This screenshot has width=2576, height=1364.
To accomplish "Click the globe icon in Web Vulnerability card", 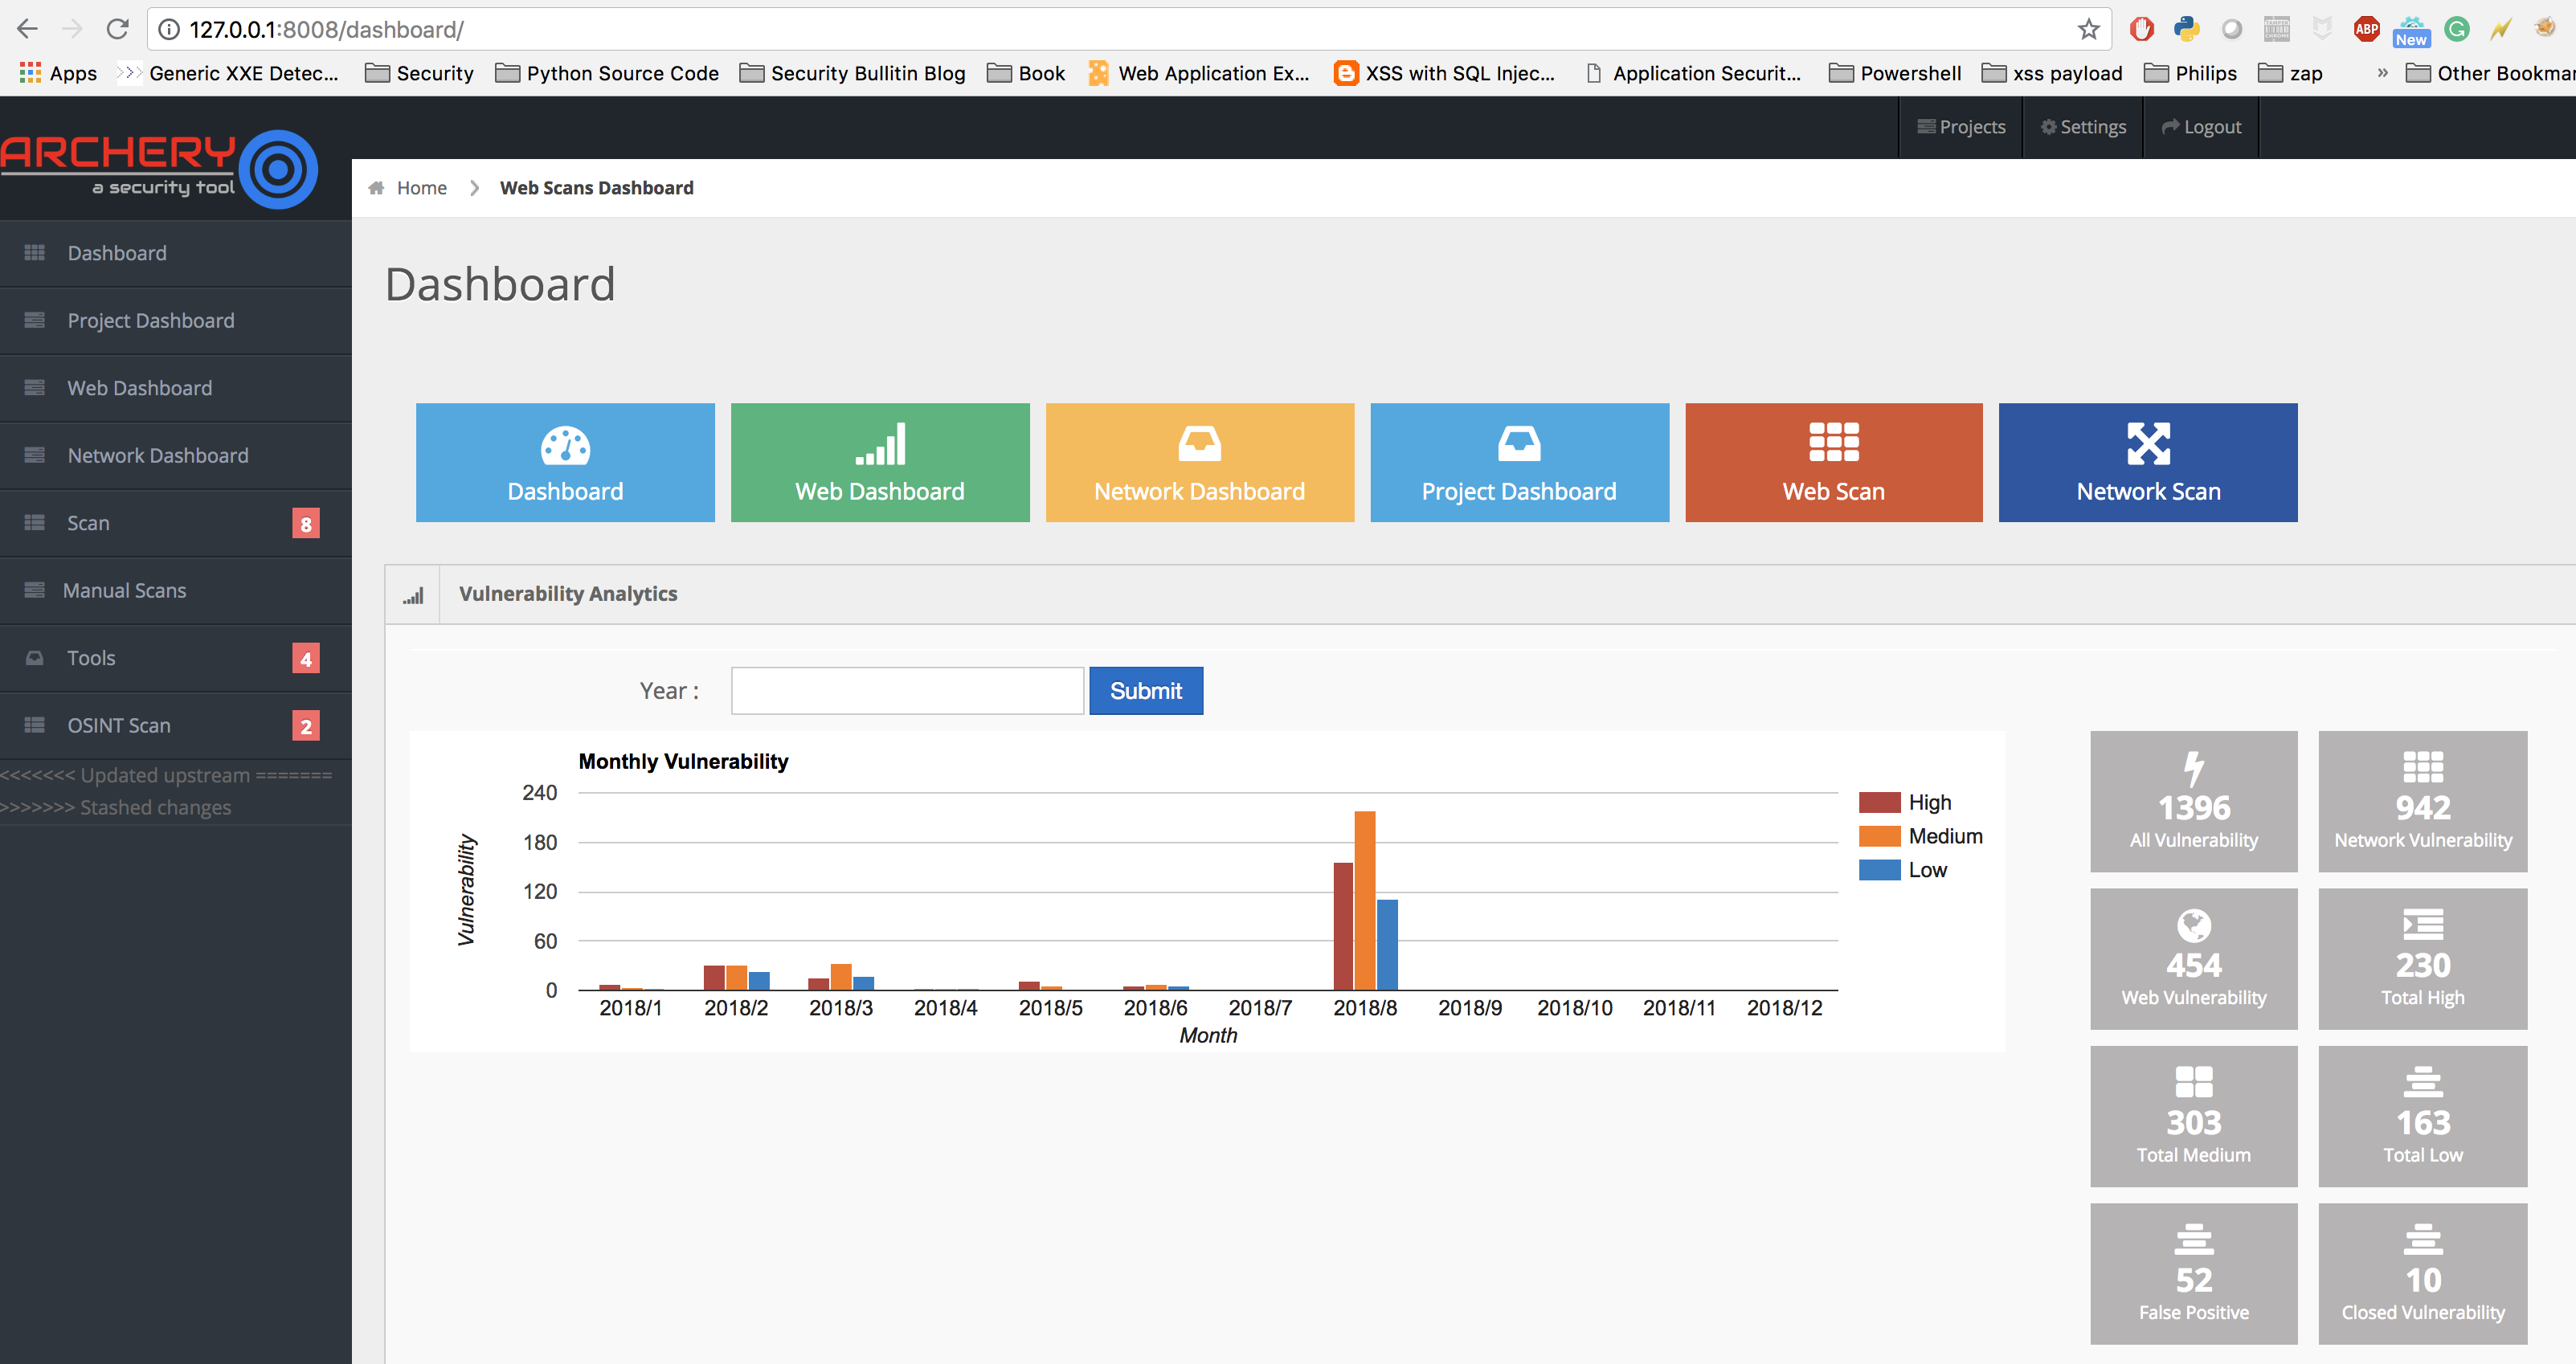I will coord(2194,925).
